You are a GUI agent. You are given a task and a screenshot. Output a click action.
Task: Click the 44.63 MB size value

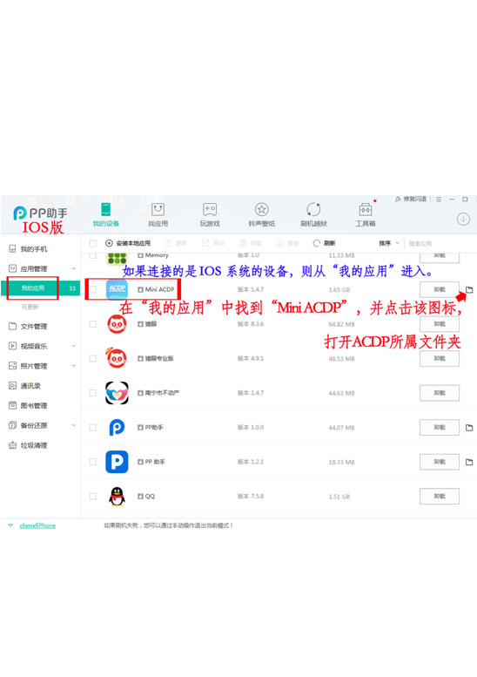341,393
